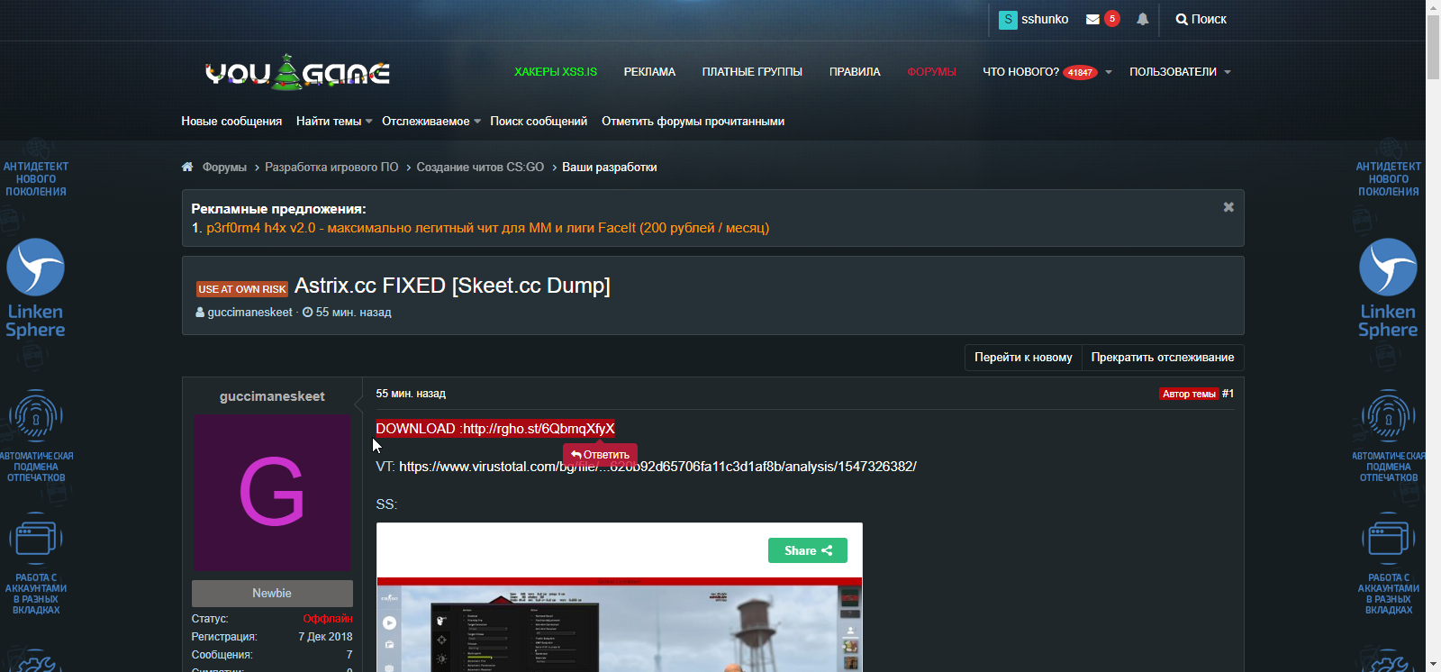Expand the Найти темы dropdown
Screen dimensions: 1441x672
(x=368, y=122)
